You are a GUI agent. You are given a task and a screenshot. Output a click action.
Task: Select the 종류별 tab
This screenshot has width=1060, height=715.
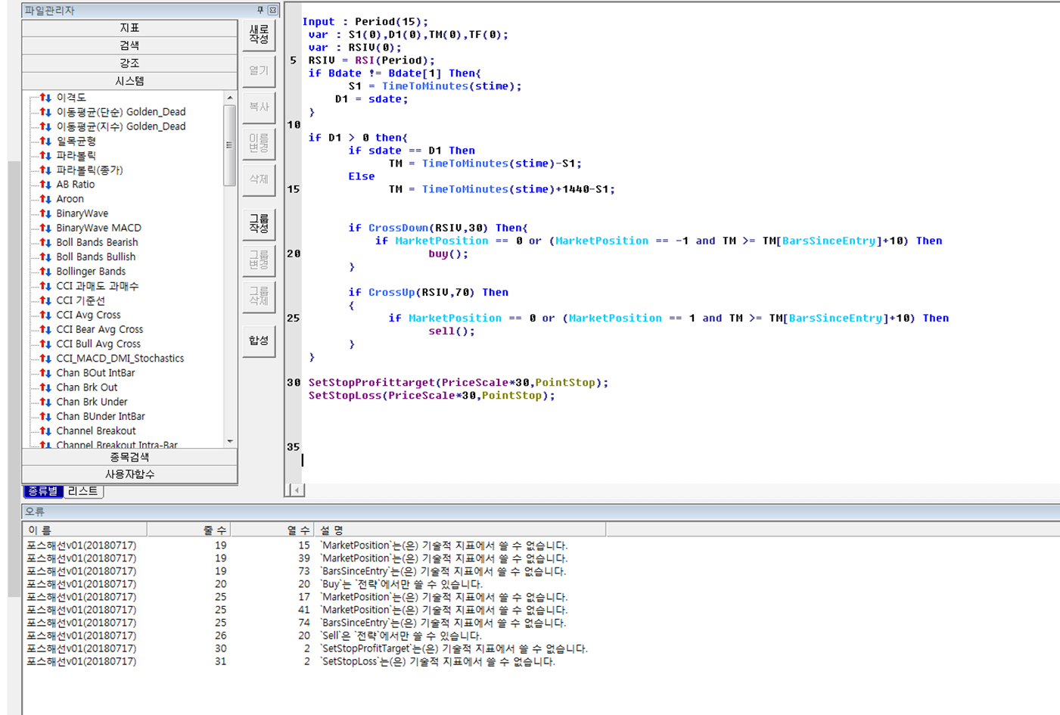[43, 491]
